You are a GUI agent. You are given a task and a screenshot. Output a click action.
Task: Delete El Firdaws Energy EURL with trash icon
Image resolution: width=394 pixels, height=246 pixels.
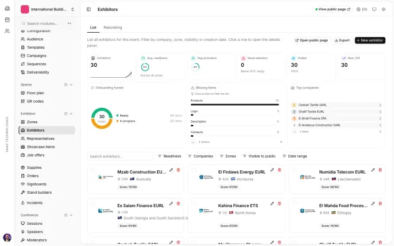(279, 170)
